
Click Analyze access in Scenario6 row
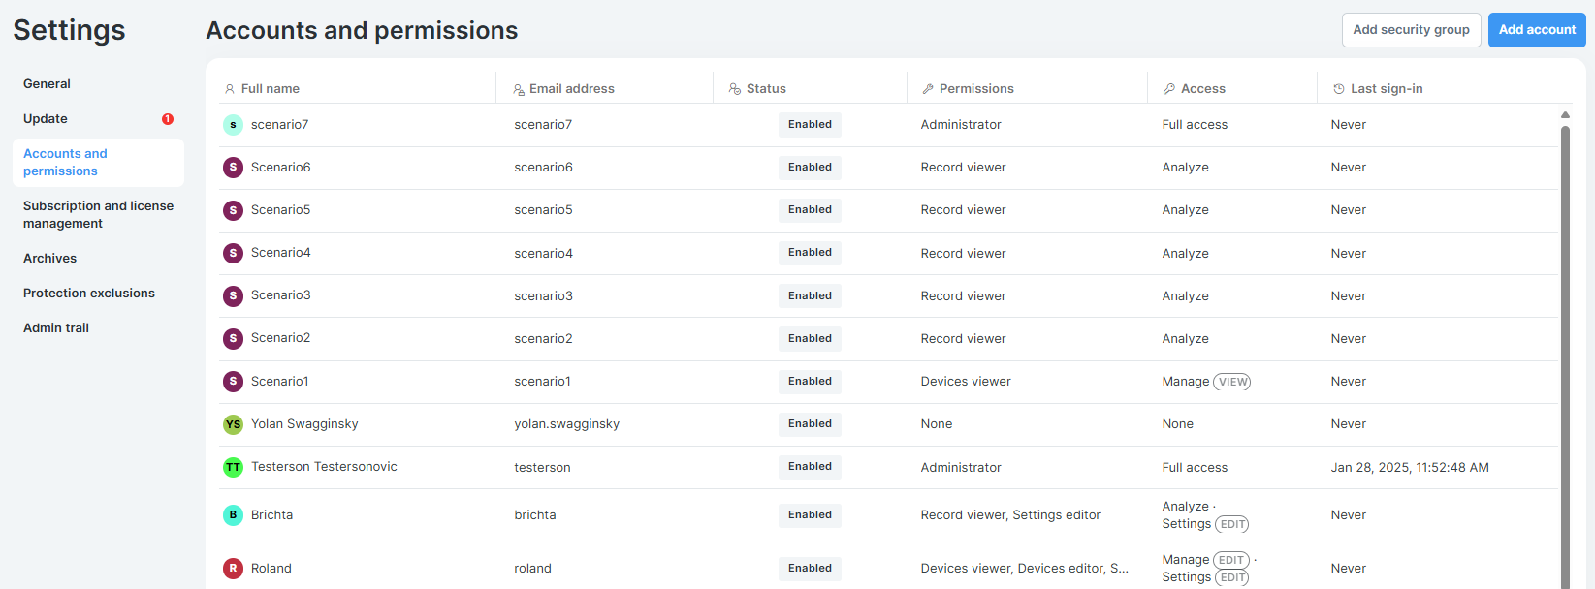click(x=1185, y=168)
